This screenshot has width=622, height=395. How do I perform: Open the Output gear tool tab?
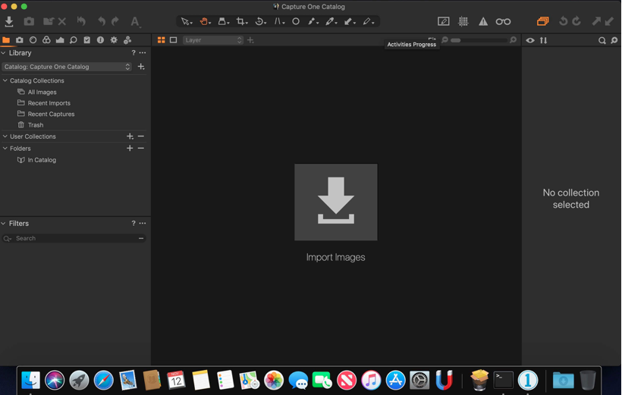[x=114, y=40]
